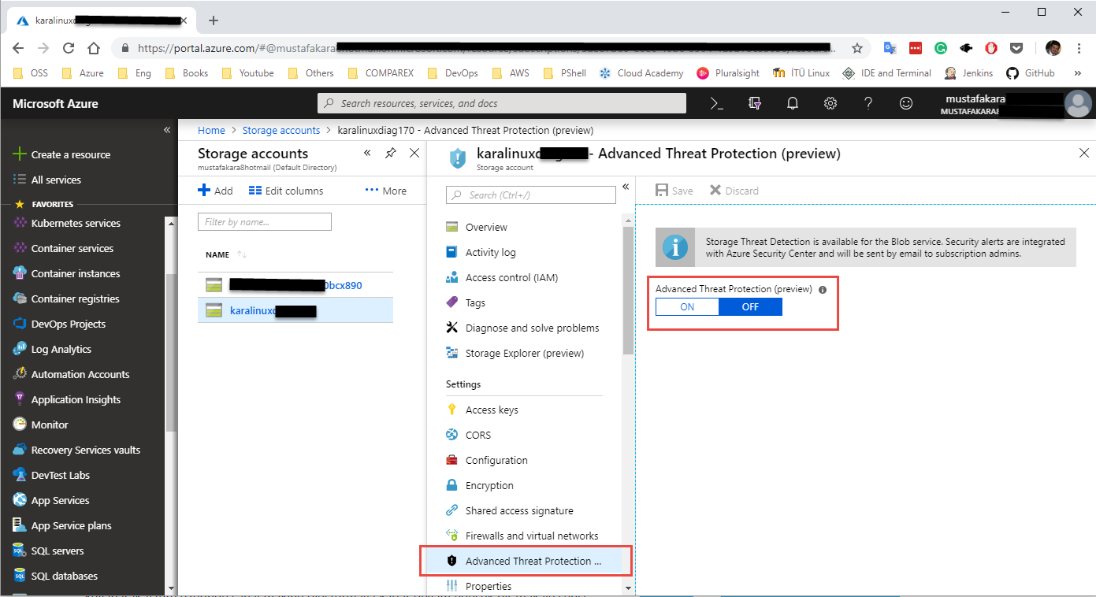This screenshot has height=597, width=1096.
Task: Open the COMPAREX bookmark folder
Action: tap(381, 73)
